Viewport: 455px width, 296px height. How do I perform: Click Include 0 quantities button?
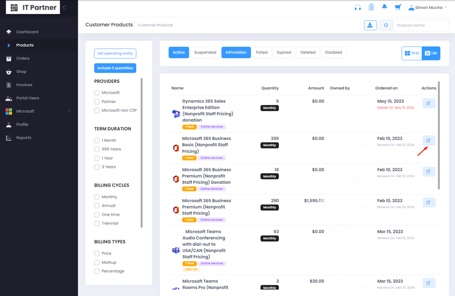[x=115, y=68]
